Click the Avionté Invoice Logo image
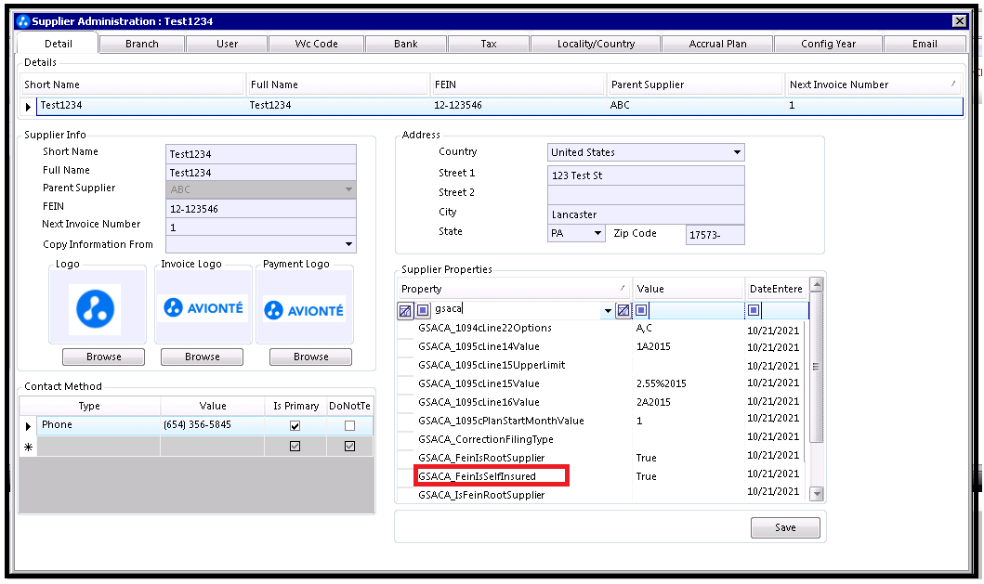The width and height of the screenshot is (984, 584). pyautogui.click(x=203, y=308)
